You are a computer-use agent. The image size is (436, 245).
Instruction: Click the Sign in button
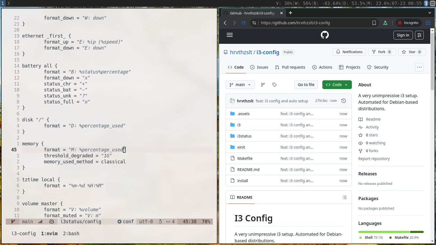coord(403,35)
